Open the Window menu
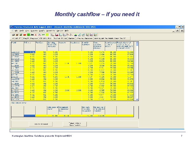194x145 pixels. pos(60,31)
